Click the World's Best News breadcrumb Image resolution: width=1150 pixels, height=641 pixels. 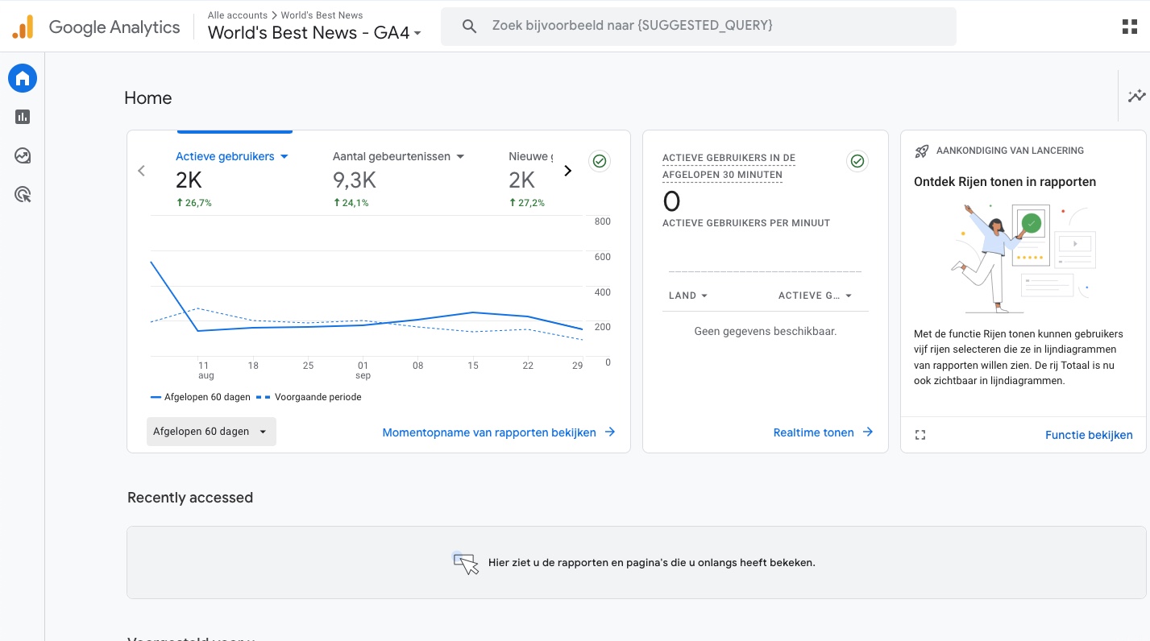322,15
